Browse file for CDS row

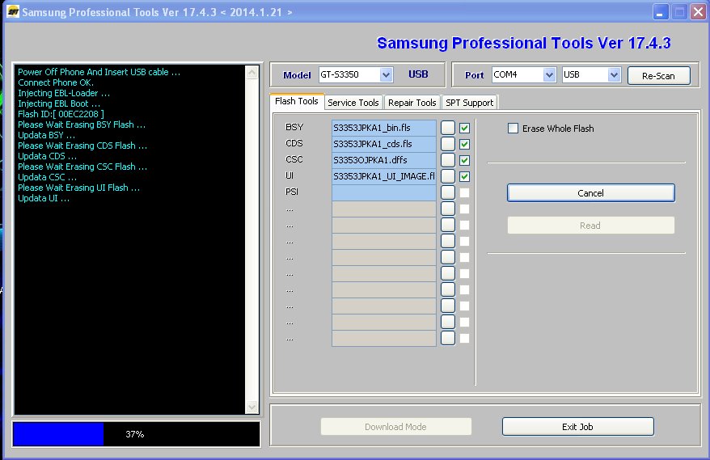[448, 144]
